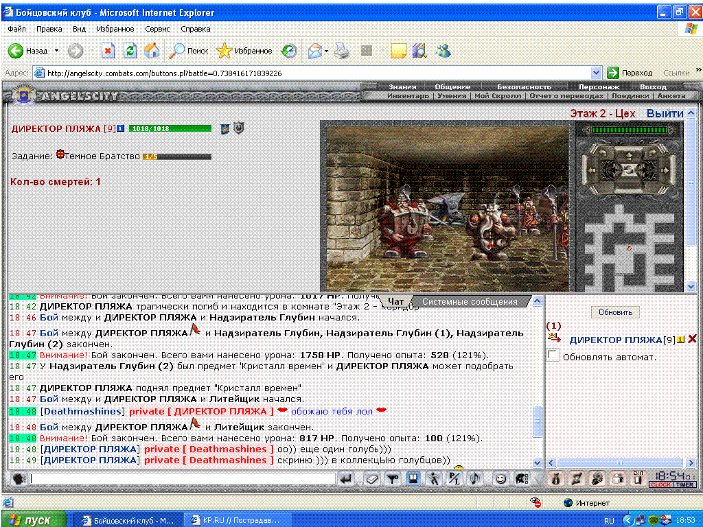Viewport: 703px width, 527px height.
Task: Open the Mail envelope toolbar icon
Action: [x=314, y=51]
